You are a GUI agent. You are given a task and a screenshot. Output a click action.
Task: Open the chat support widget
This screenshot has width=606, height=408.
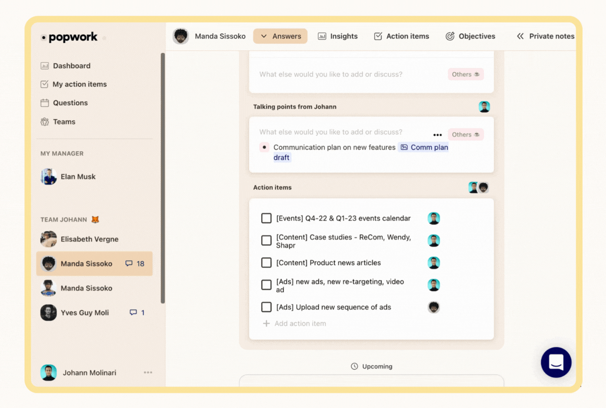[556, 362]
